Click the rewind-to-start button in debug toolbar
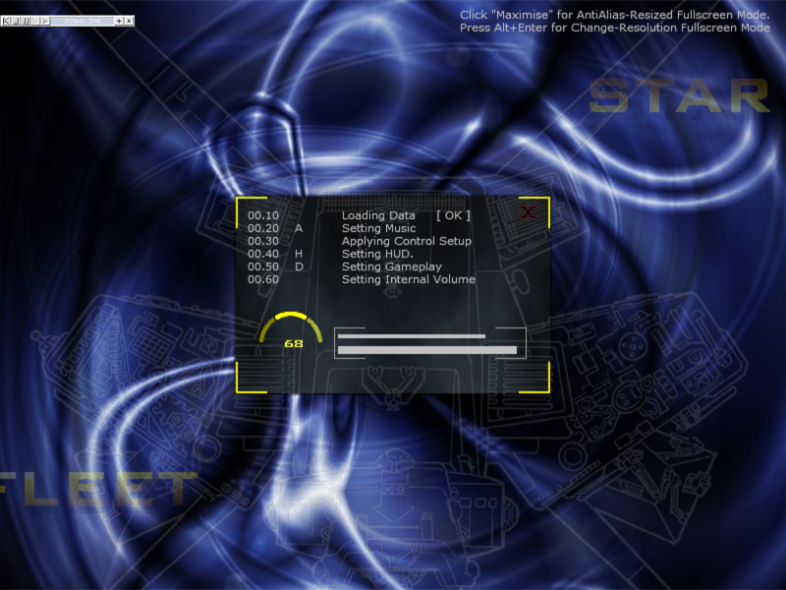 6,21
